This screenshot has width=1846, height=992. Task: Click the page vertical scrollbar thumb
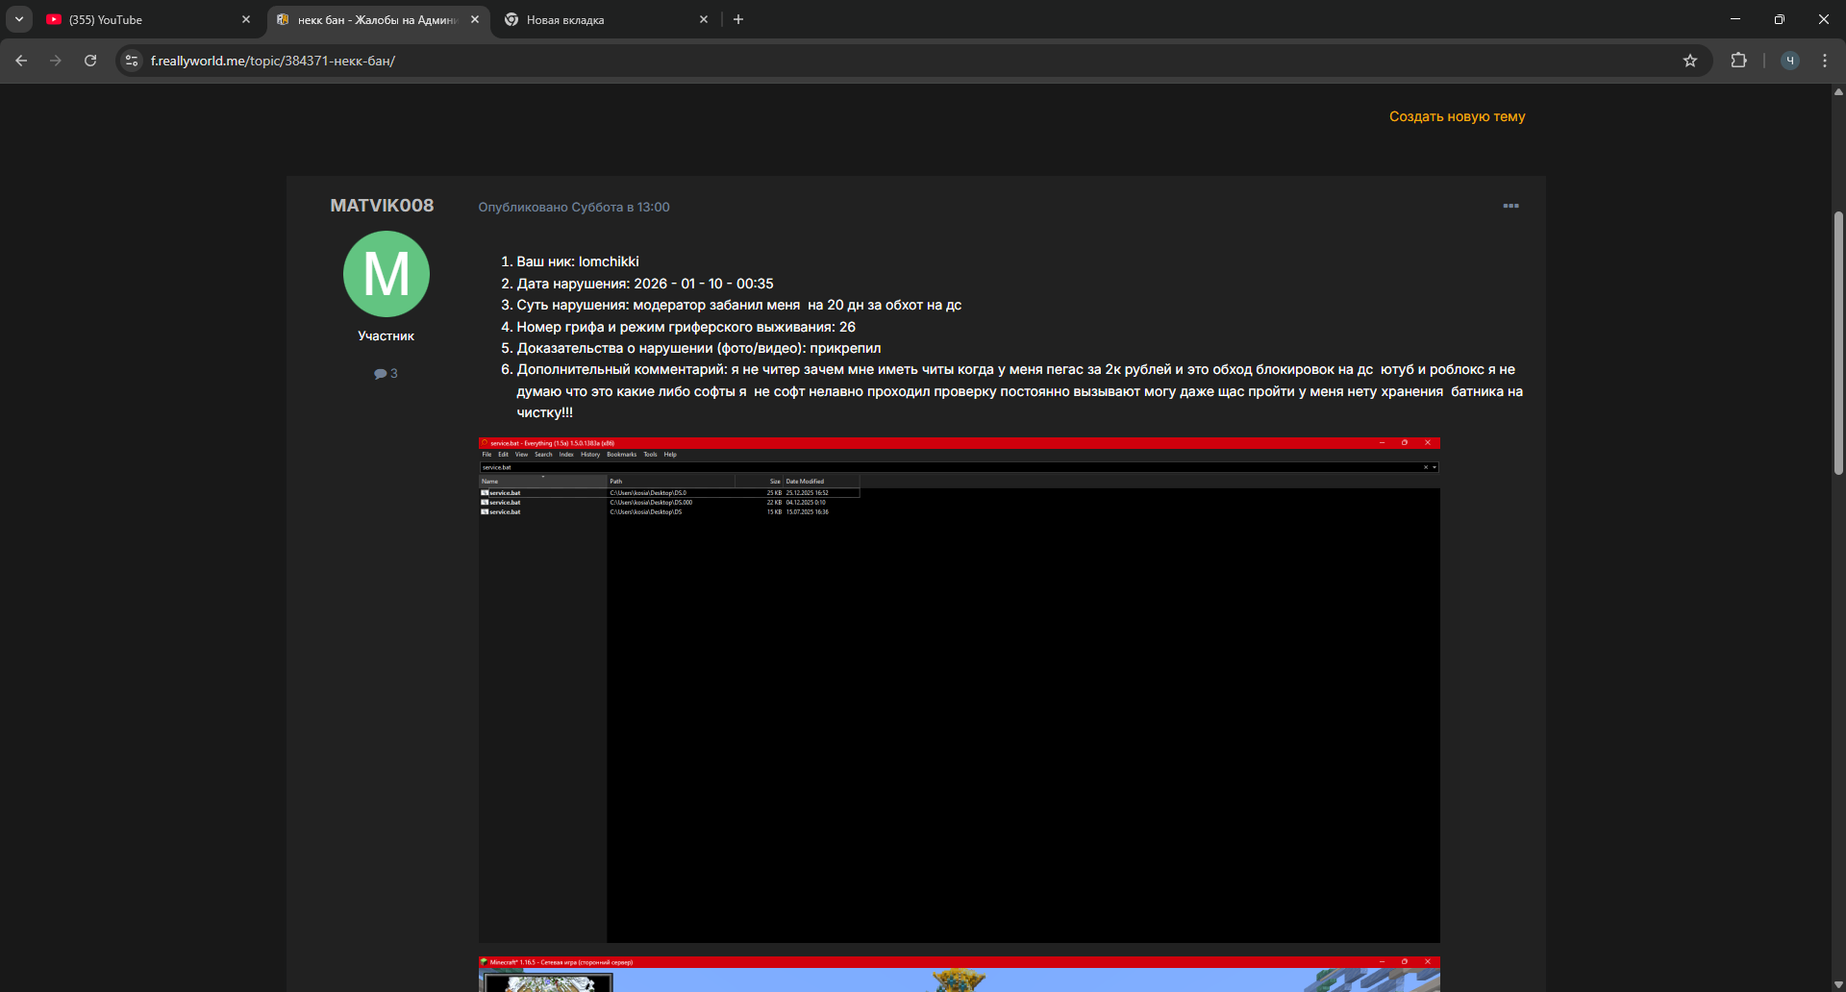click(x=1838, y=341)
